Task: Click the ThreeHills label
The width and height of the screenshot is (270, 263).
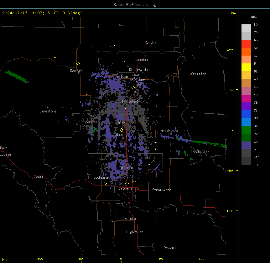Action: (x=168, y=131)
